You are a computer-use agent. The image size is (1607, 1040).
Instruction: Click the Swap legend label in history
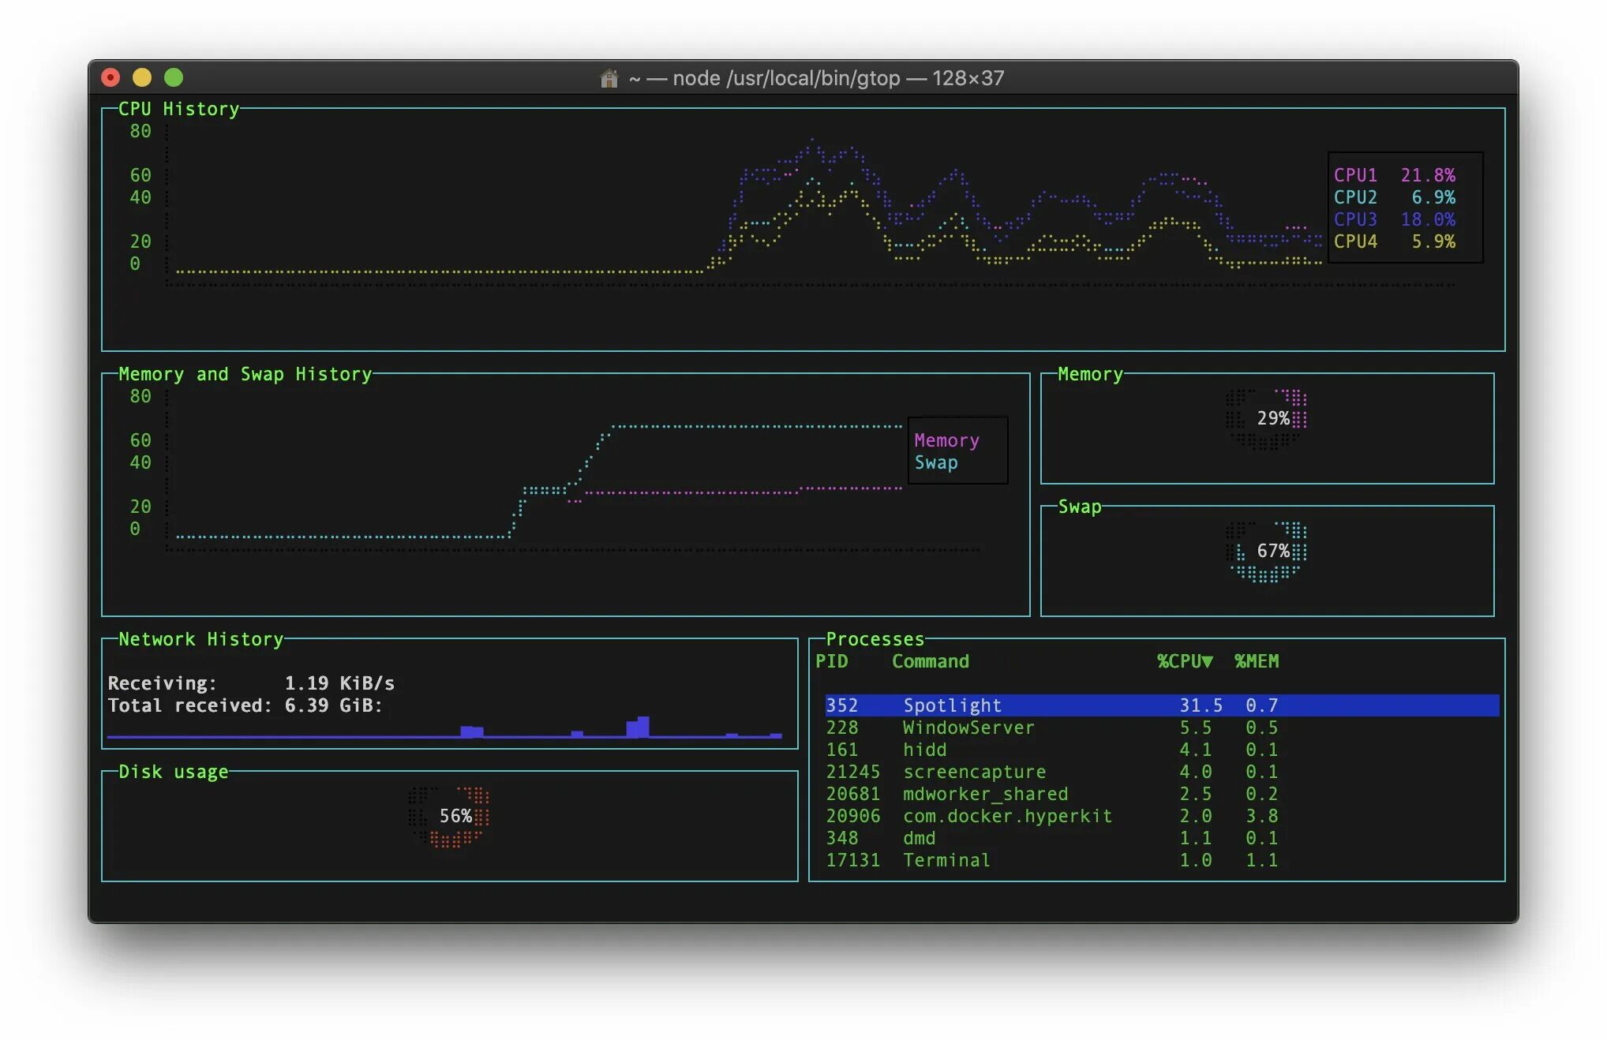coord(936,463)
